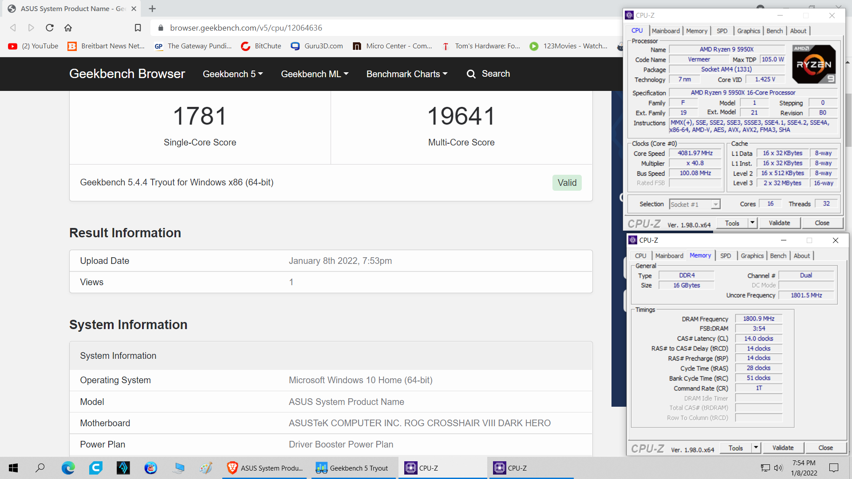Select the 19641 Multi-Core score

click(x=461, y=116)
